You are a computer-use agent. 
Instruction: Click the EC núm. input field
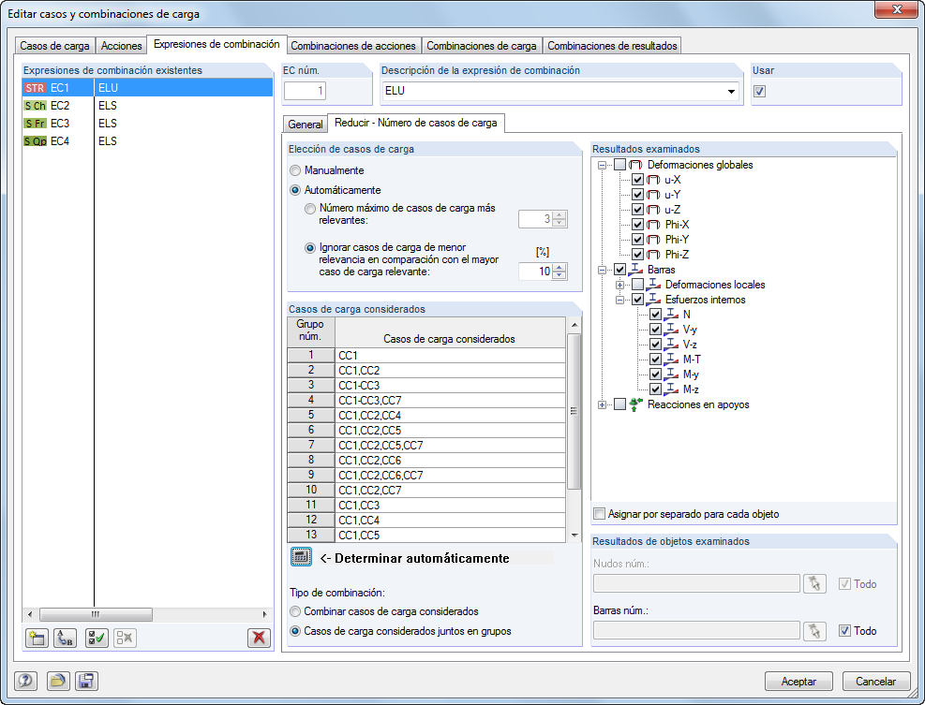[305, 91]
